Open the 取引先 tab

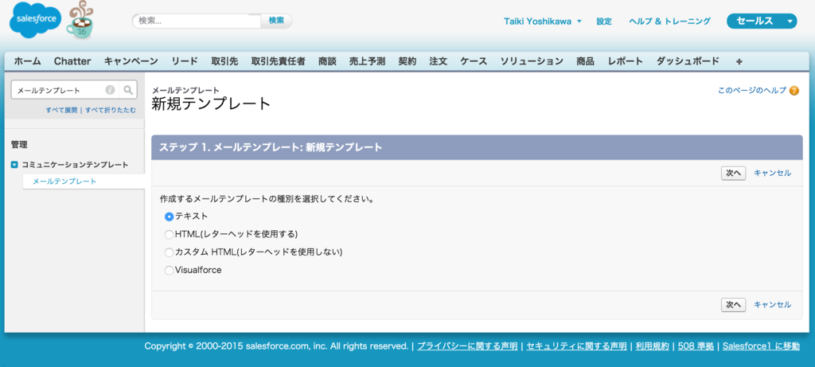pos(224,61)
